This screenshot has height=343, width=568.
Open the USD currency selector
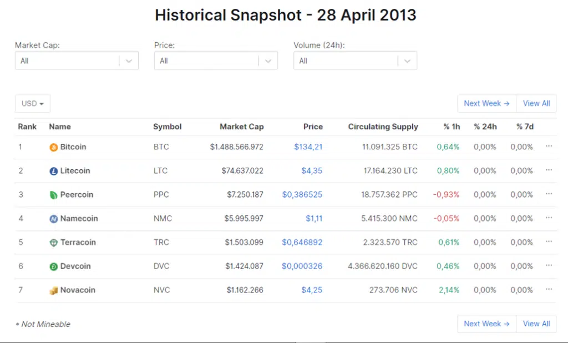[x=33, y=104]
